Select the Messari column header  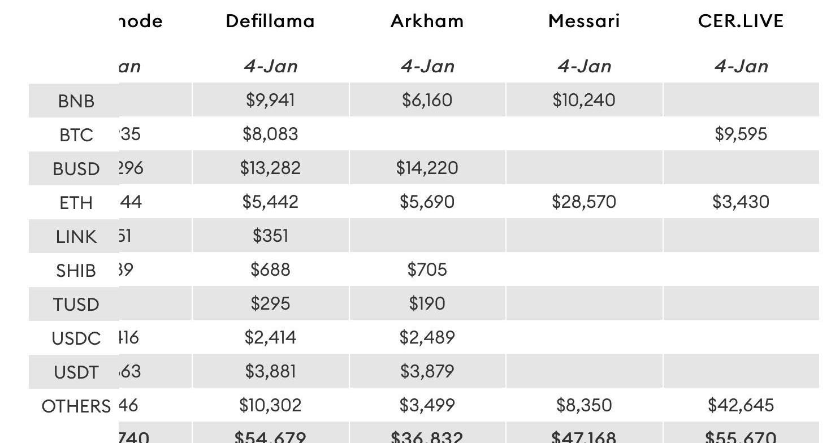click(x=584, y=21)
